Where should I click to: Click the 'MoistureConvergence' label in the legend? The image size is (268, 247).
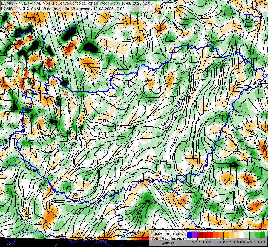(168, 238)
